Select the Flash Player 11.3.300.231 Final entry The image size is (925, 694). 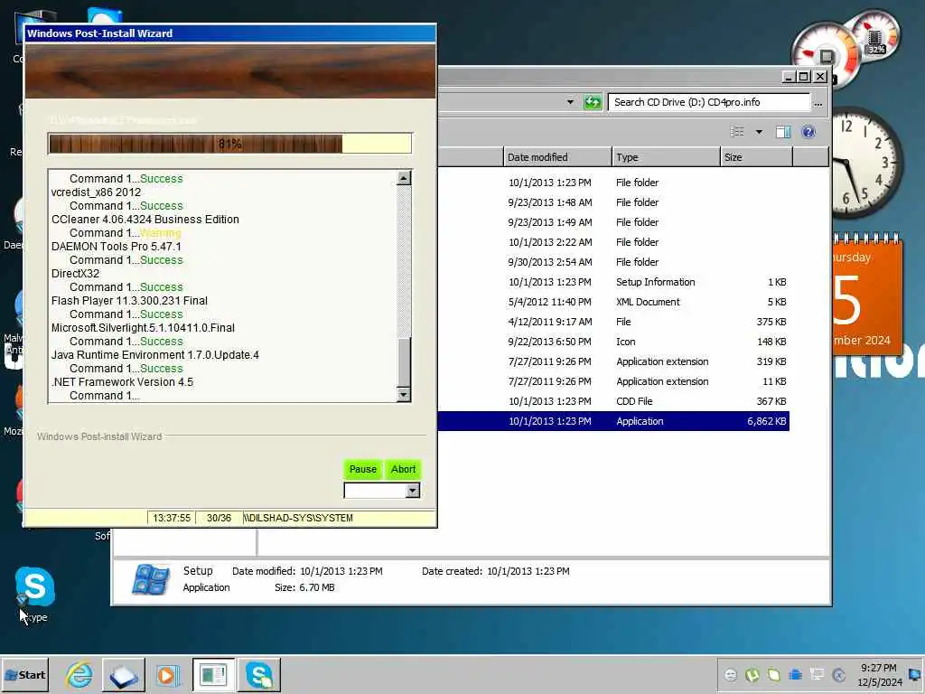click(x=129, y=300)
